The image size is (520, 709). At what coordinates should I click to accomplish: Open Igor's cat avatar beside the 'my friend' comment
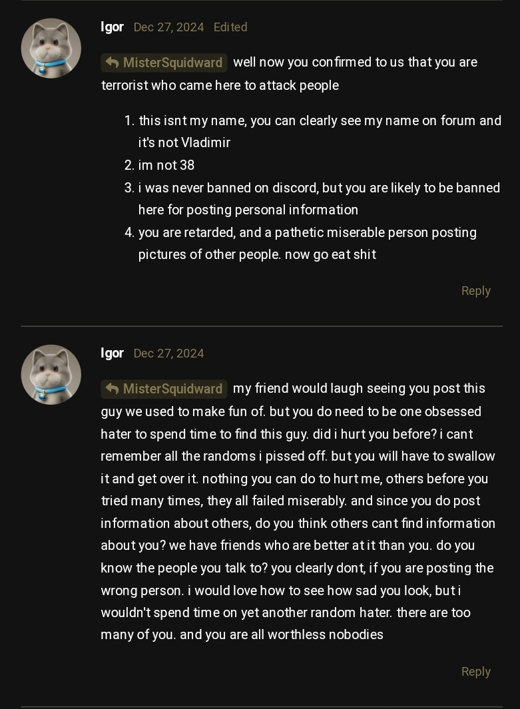[51, 374]
